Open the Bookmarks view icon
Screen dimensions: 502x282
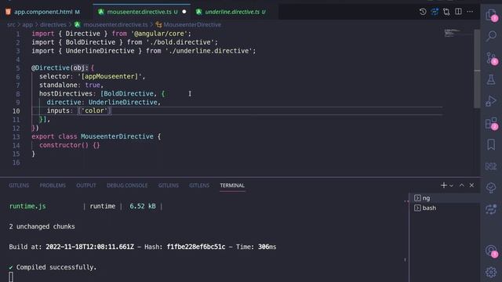491,144
